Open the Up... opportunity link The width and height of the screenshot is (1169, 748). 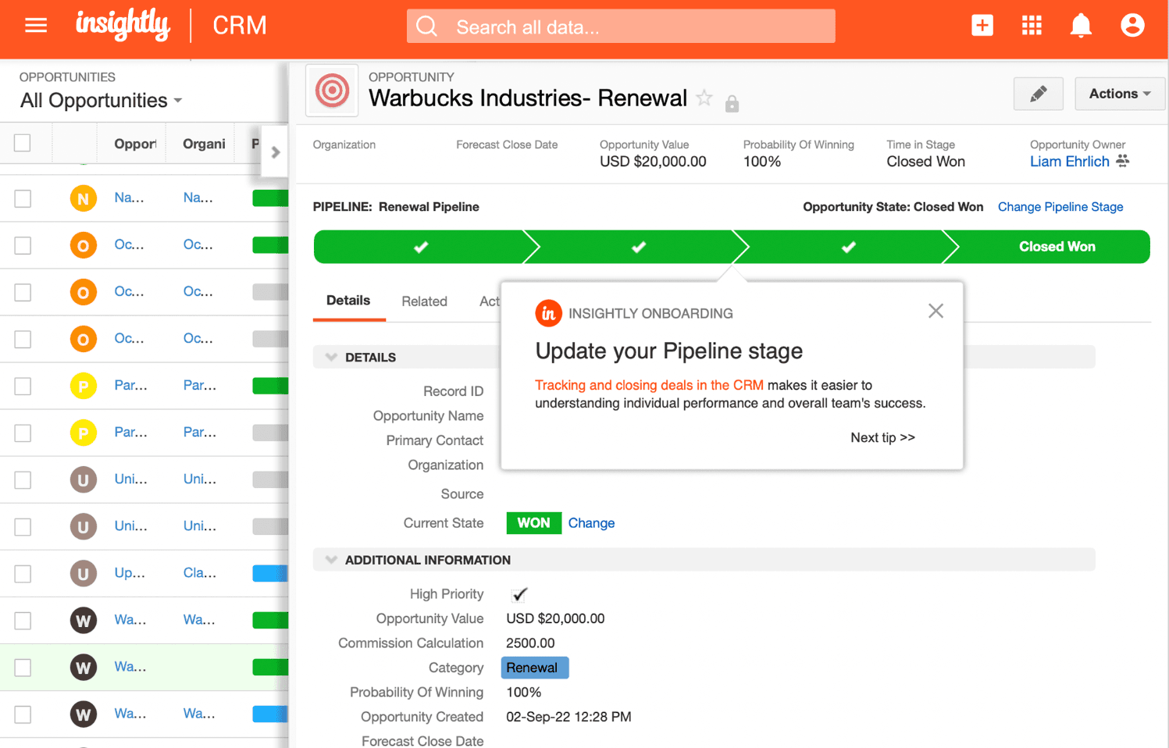pos(130,572)
